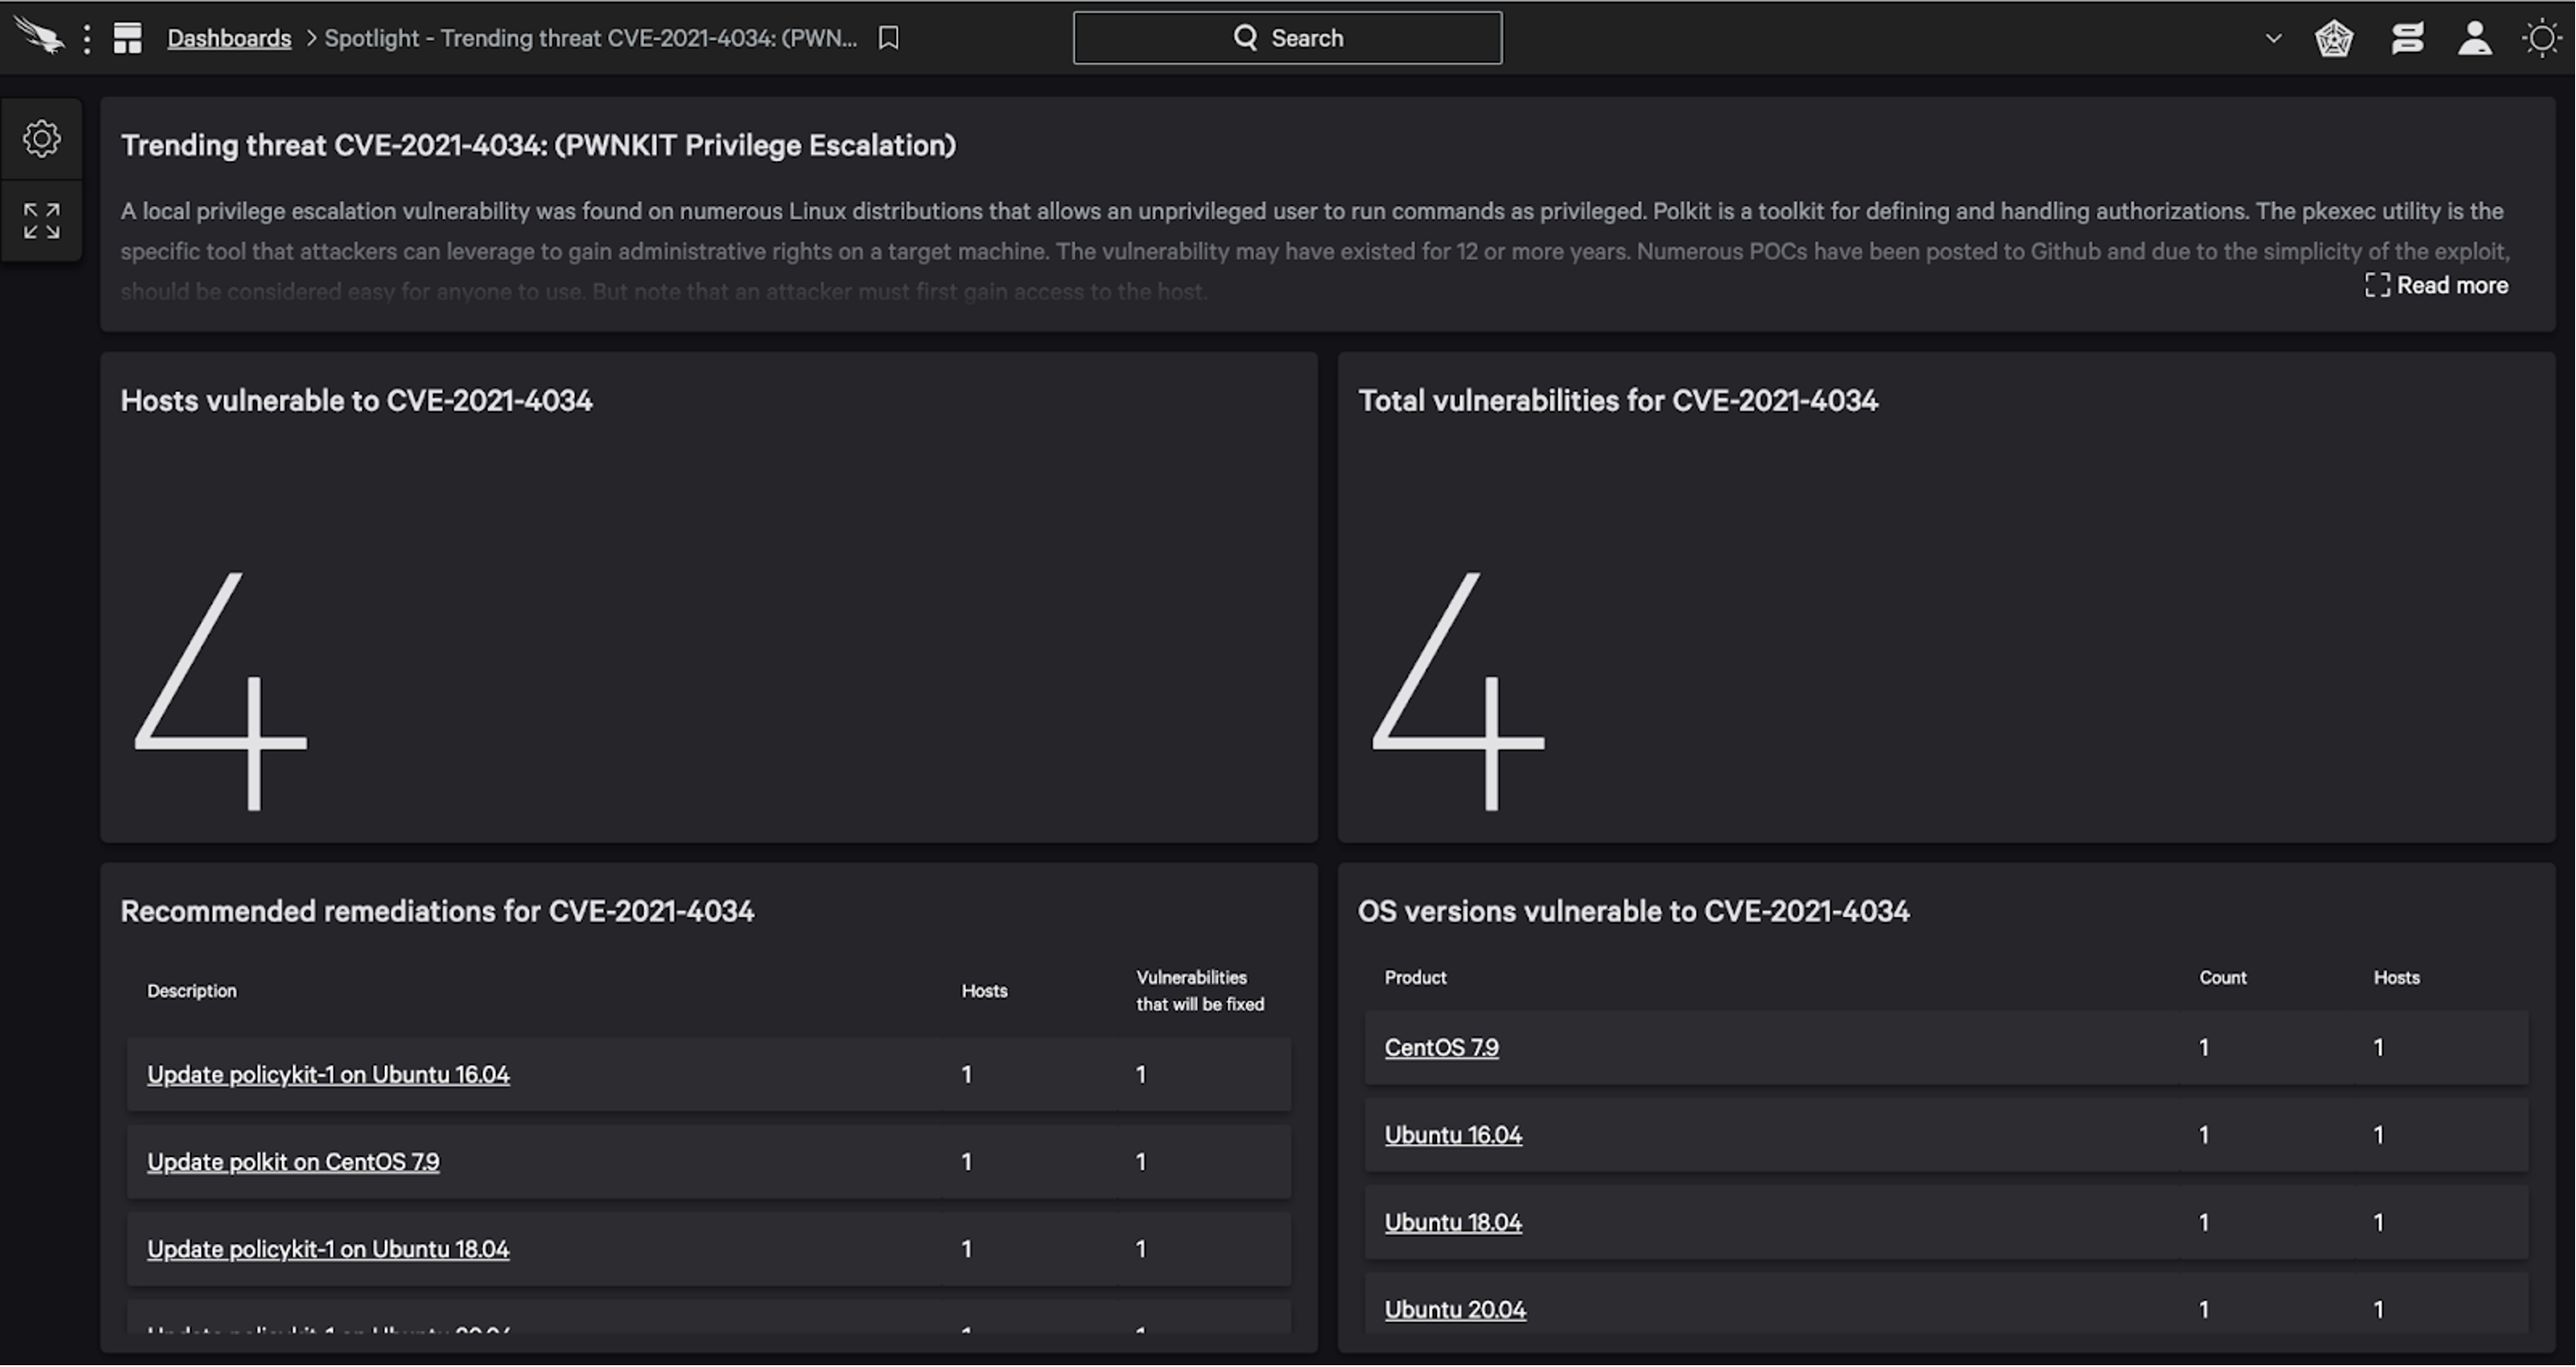
Task: Open the stacked messages icon
Action: (2407, 38)
